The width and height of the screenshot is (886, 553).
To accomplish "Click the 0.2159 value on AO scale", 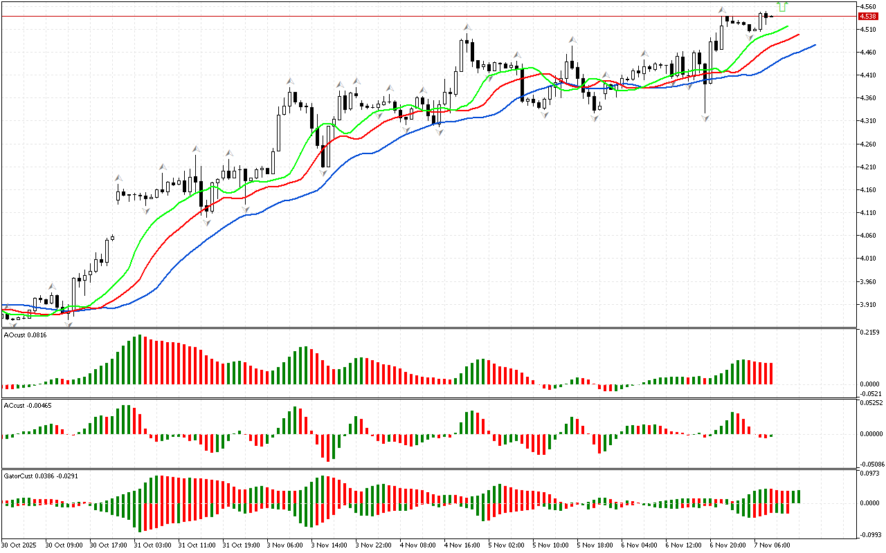I will 869,333.
